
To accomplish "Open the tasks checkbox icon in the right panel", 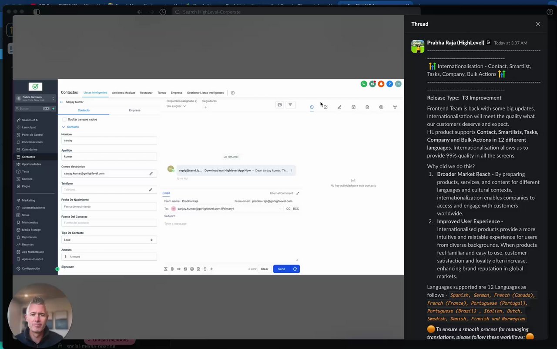I will (x=325, y=107).
